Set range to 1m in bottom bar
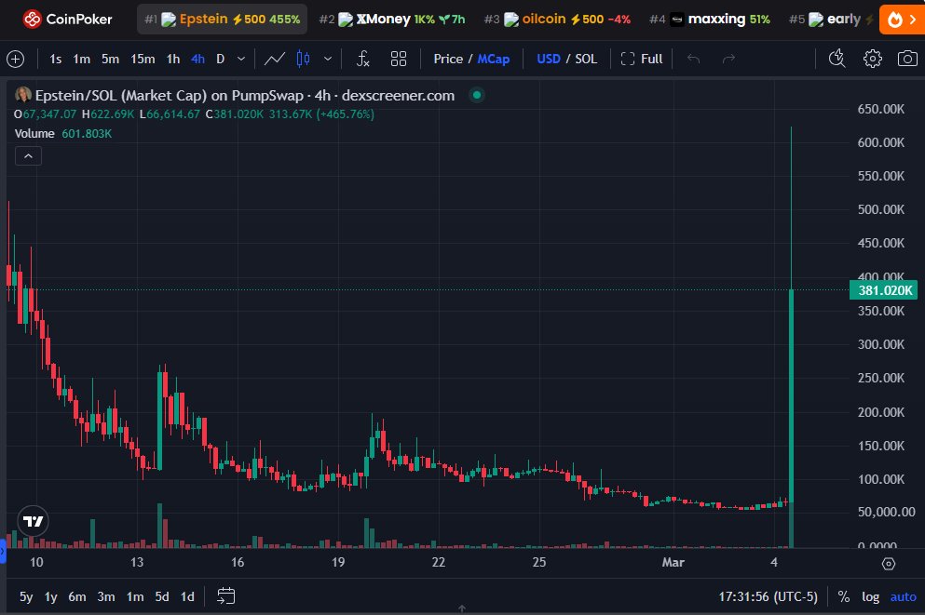The image size is (925, 615). (135, 596)
